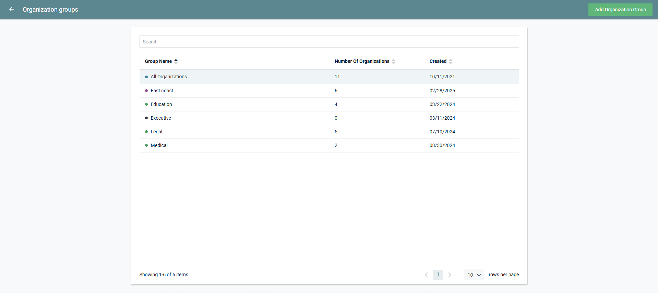The width and height of the screenshot is (658, 293).
Task: Open the East coast group
Action: coord(162,91)
